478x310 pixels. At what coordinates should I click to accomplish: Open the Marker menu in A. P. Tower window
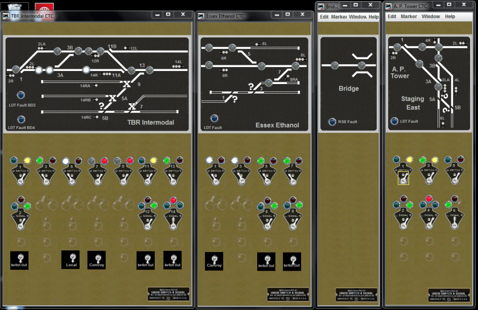(x=409, y=17)
